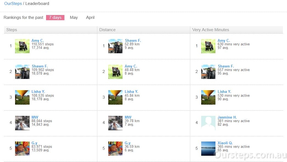Switch rankings to April
The height and width of the screenshot is (162, 287).
[x=90, y=17]
